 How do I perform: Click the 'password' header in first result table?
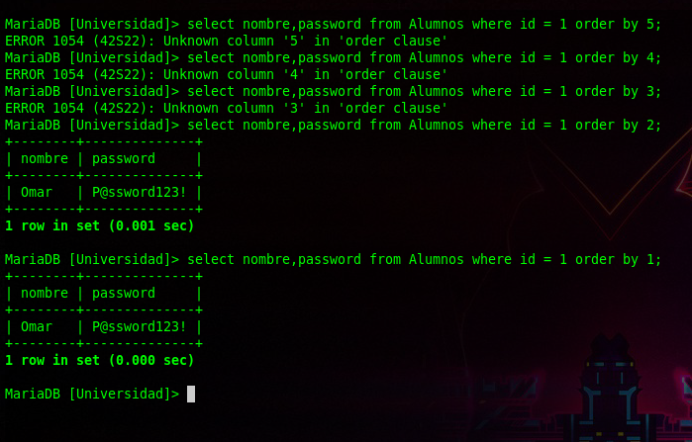124,158
